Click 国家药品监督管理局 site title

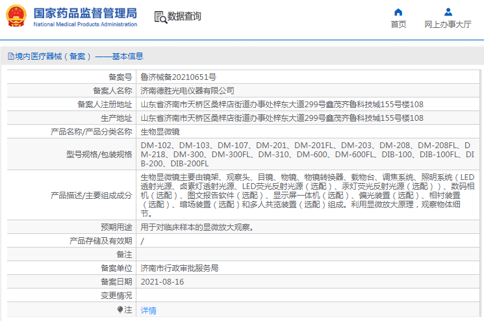coord(84,12)
